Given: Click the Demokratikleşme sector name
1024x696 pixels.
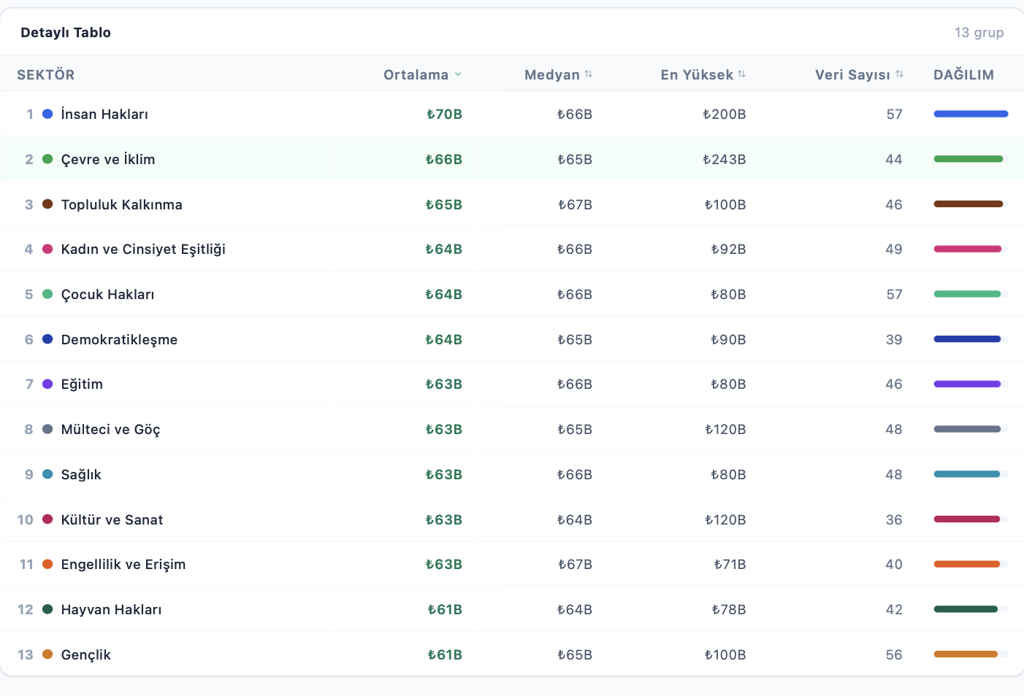Looking at the screenshot, I should [x=119, y=339].
